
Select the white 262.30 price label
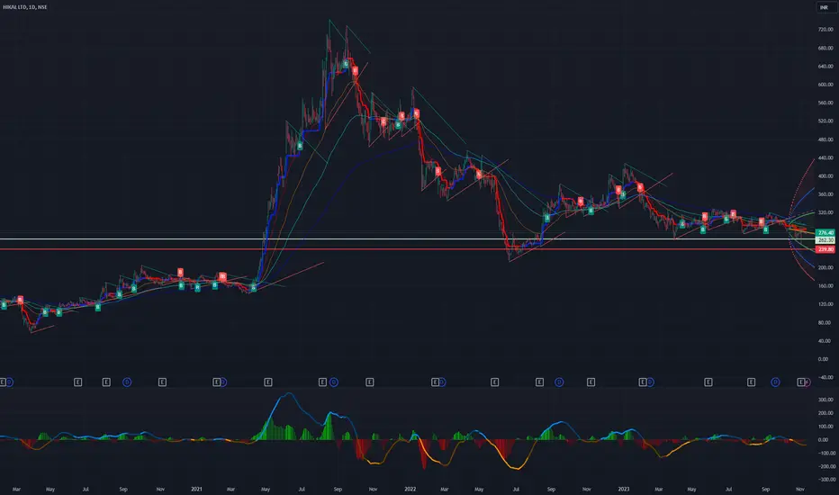[825, 240]
